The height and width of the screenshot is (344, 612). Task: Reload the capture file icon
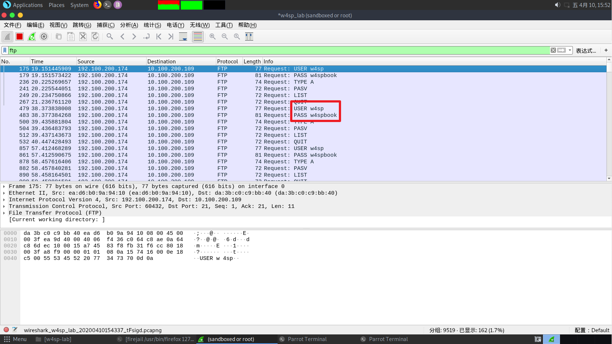pyautogui.click(x=95, y=37)
